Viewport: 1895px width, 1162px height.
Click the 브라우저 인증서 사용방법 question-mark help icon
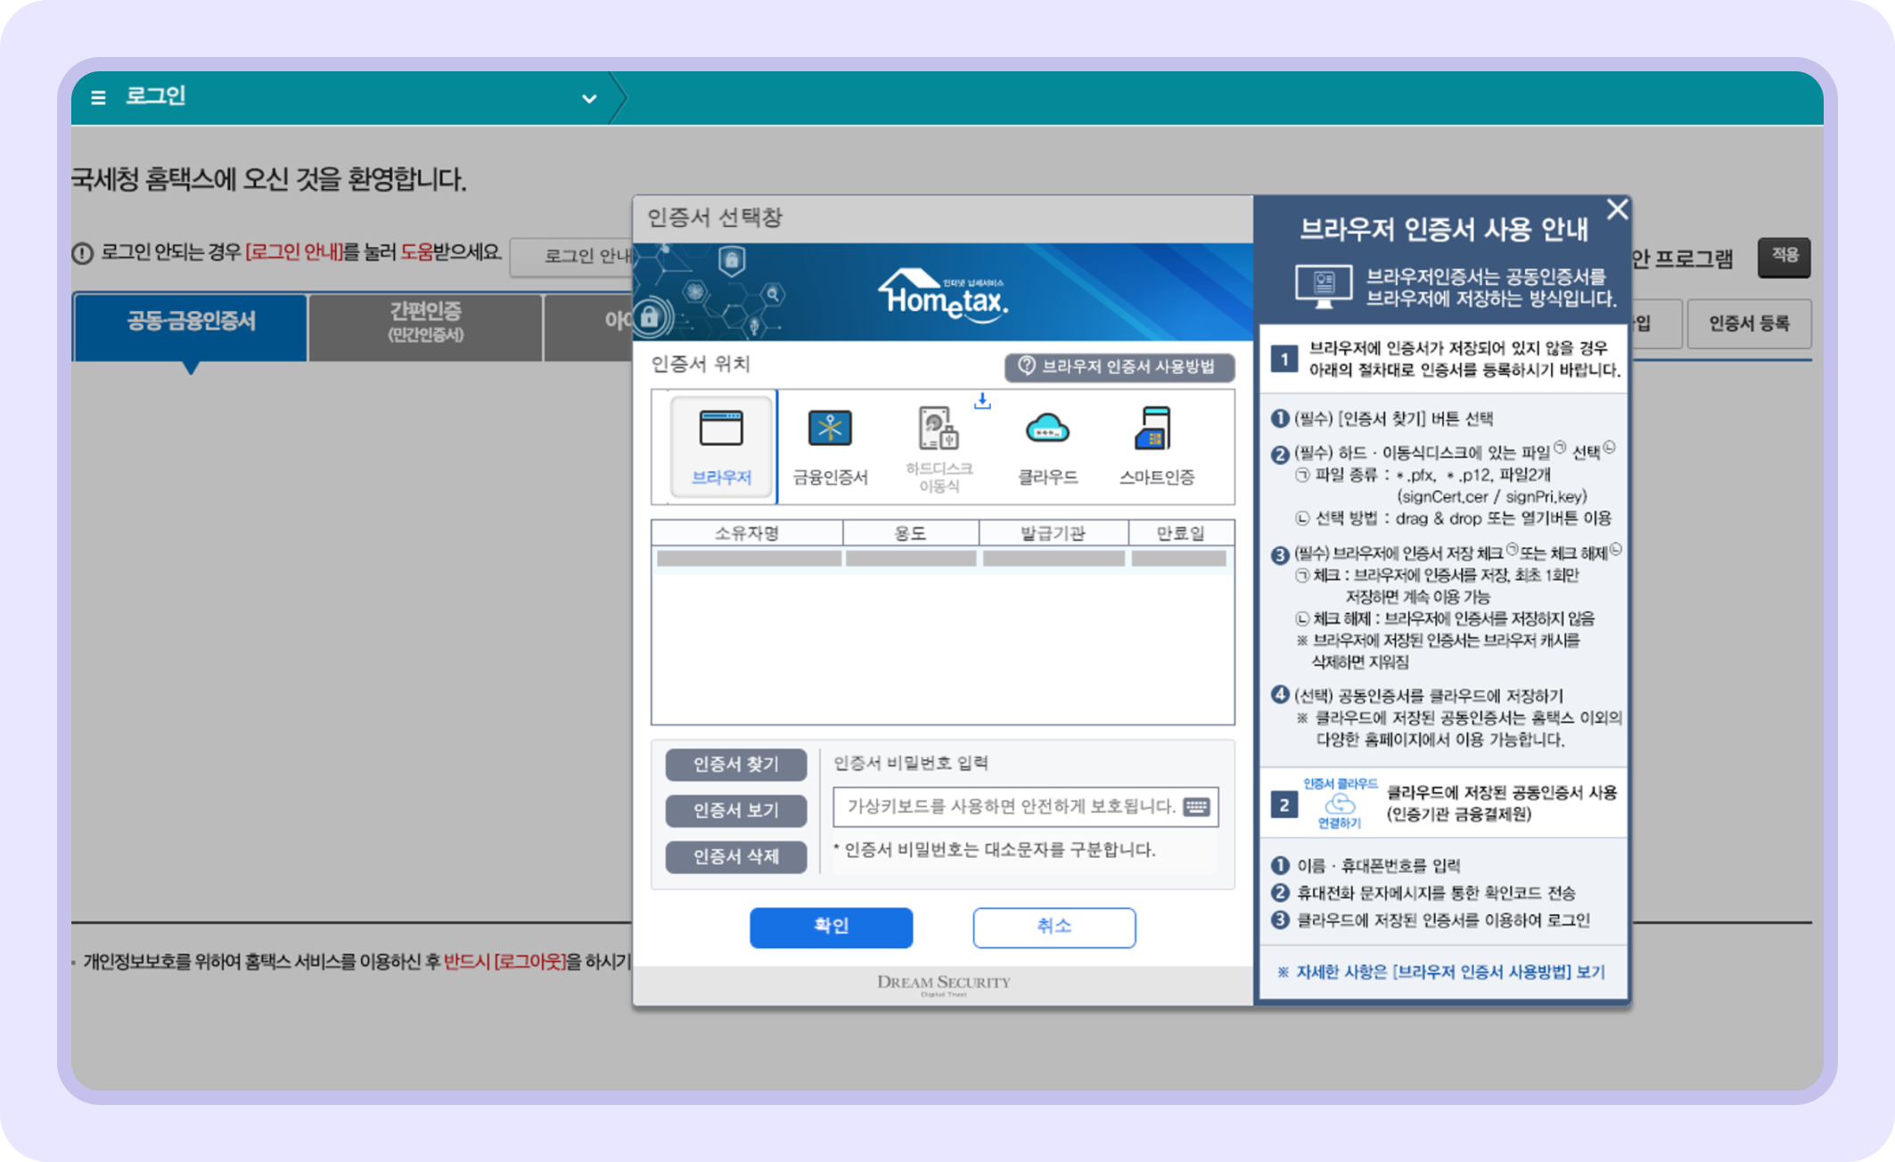[1026, 364]
